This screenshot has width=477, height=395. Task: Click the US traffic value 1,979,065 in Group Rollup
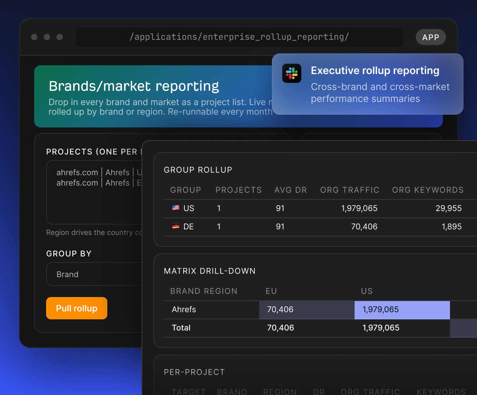[x=359, y=208]
